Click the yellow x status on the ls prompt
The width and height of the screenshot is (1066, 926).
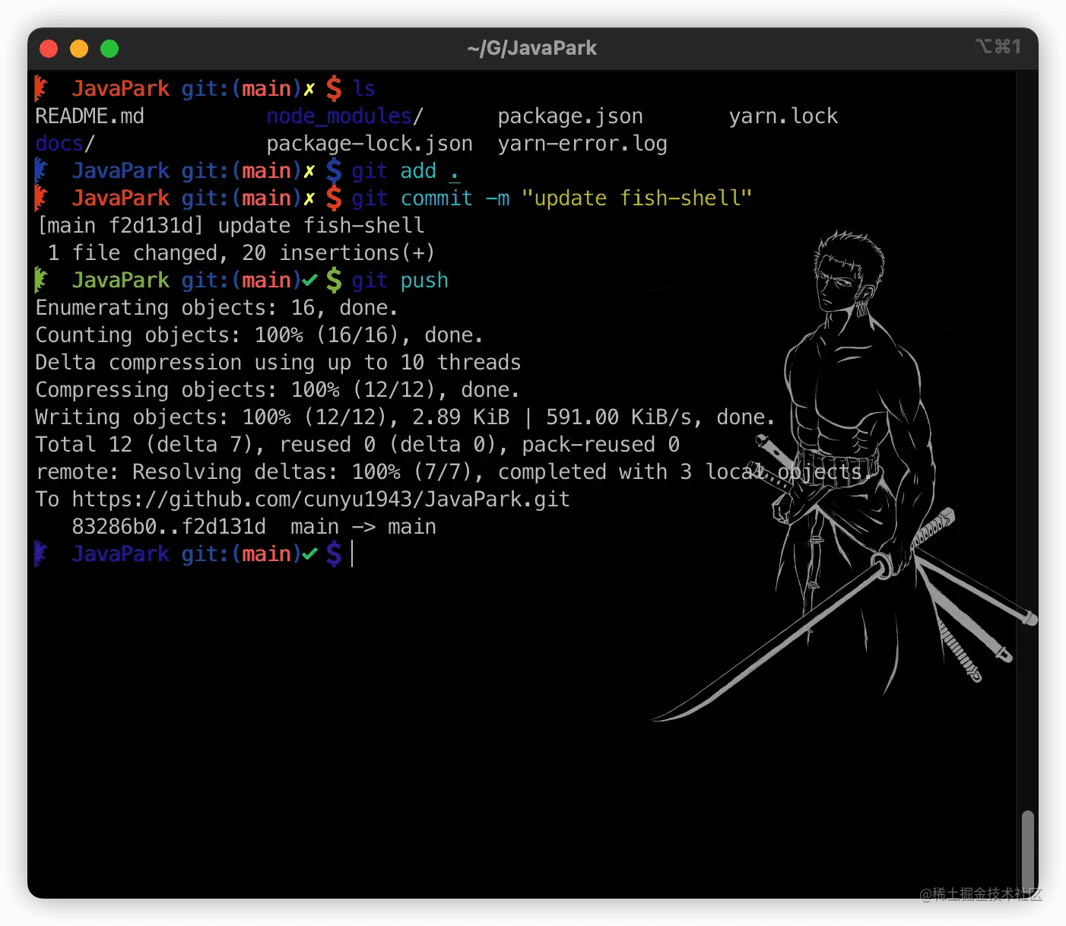pos(309,89)
